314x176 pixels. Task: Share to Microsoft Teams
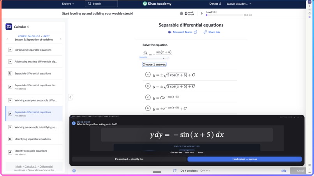coord(182,32)
